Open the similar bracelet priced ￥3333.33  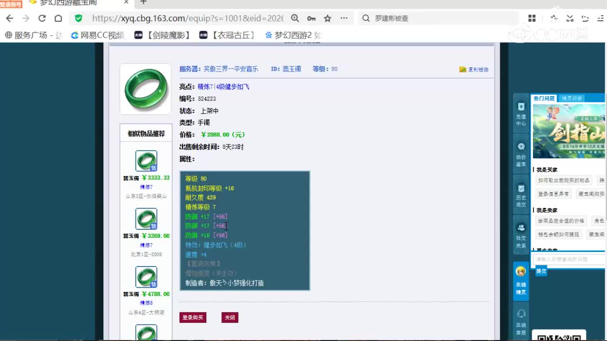[146, 161]
